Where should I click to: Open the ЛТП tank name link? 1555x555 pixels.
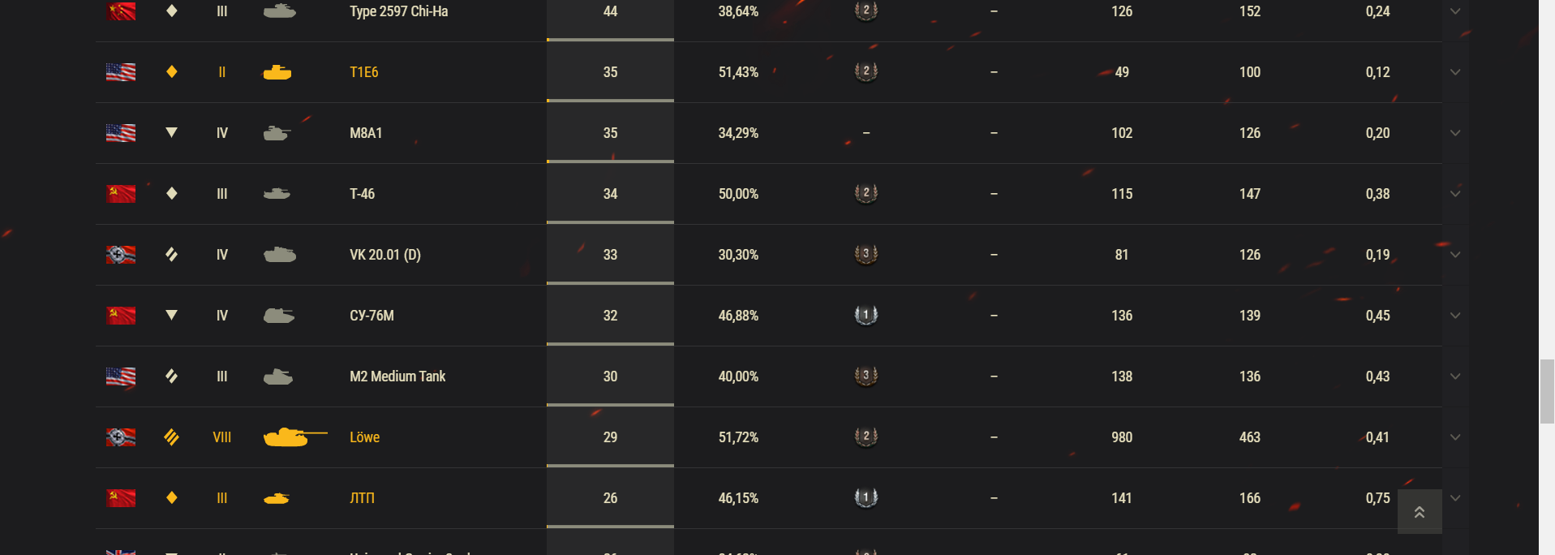(362, 498)
